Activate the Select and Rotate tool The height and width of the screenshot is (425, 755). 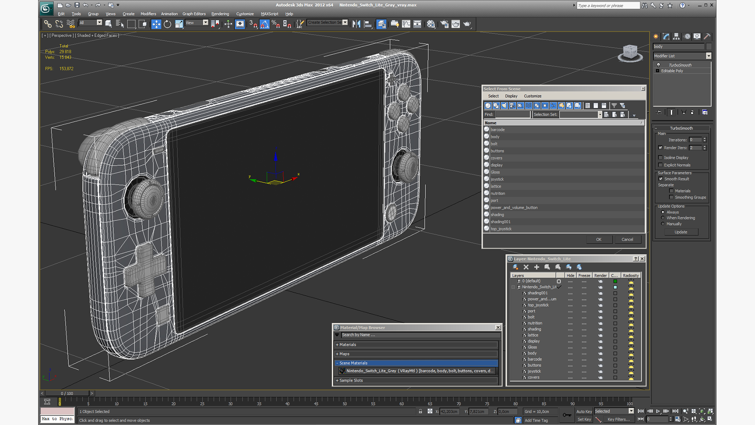coord(168,24)
